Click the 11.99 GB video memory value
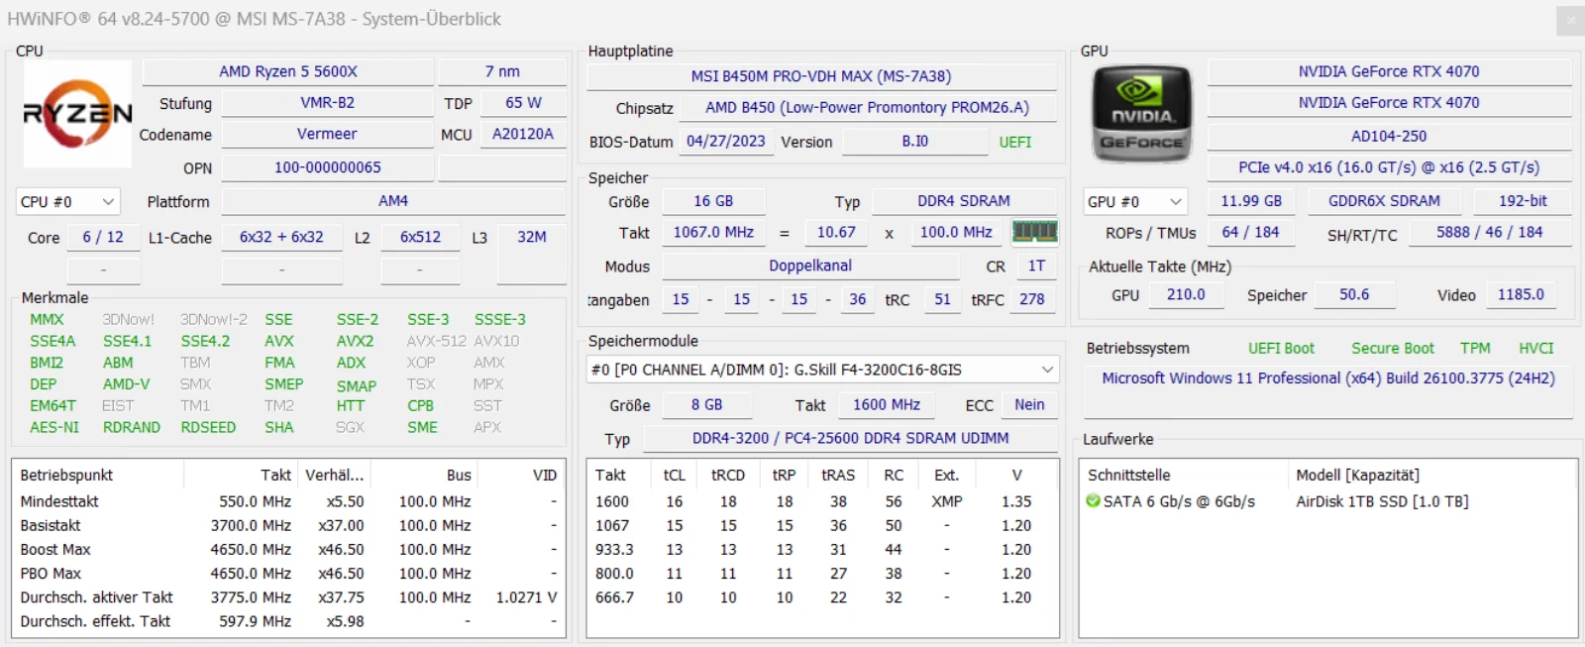 coord(1251,201)
